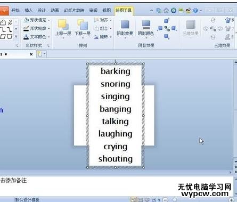Select the parallelogram shape

tap(3, 37)
